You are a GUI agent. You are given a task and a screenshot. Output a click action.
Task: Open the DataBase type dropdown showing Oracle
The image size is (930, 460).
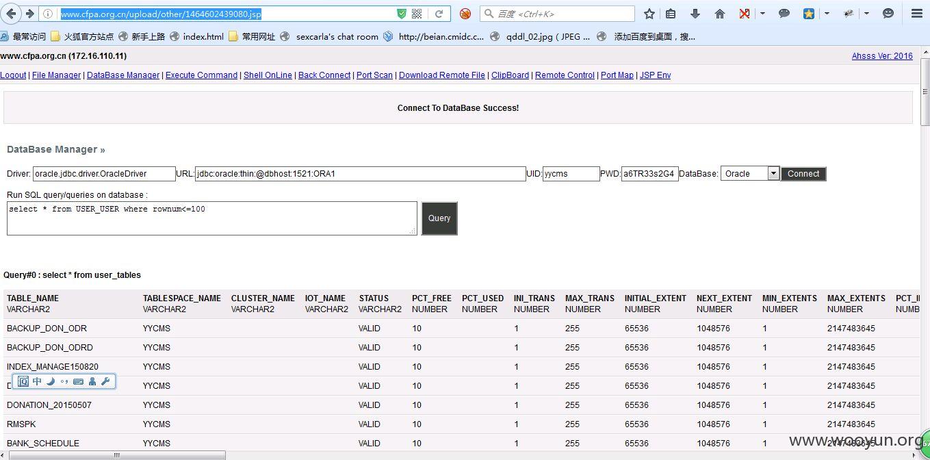[x=750, y=174]
